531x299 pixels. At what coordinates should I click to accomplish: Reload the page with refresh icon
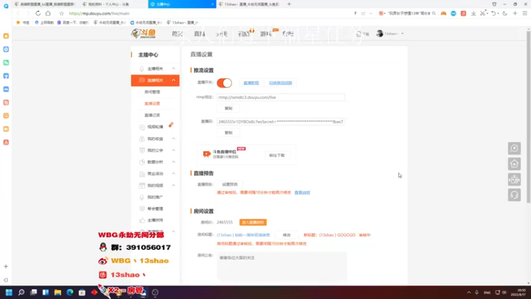coord(38,13)
